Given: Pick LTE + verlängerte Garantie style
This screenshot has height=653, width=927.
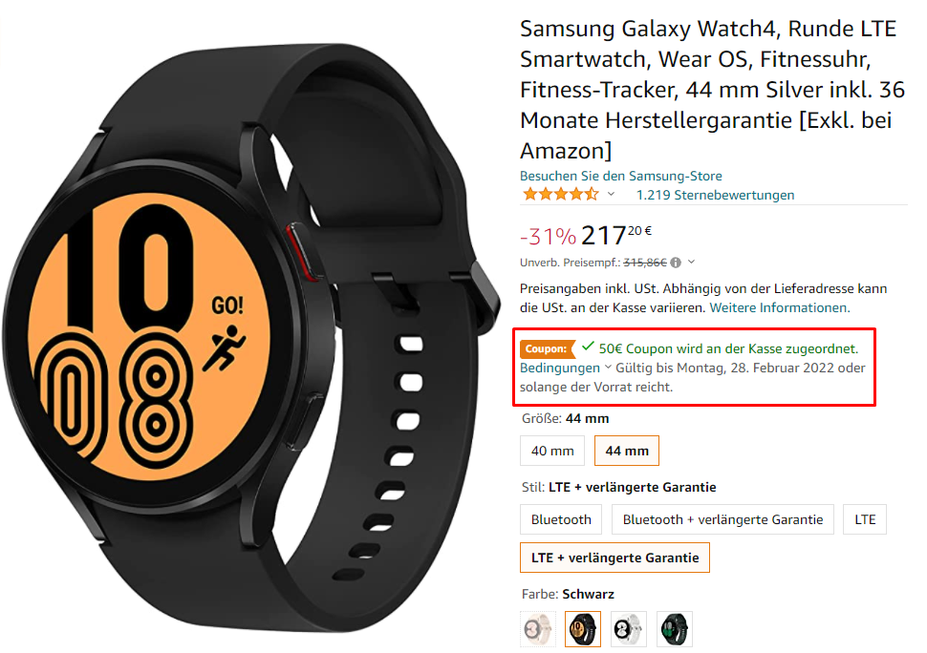Looking at the screenshot, I should [x=614, y=558].
